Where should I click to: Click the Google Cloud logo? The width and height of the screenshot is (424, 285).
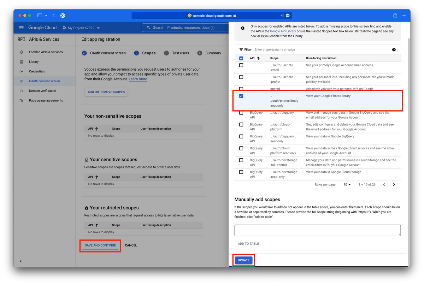(42, 28)
